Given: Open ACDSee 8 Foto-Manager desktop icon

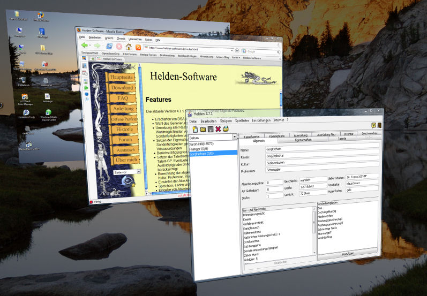Looking at the screenshot, I should 25,100.
